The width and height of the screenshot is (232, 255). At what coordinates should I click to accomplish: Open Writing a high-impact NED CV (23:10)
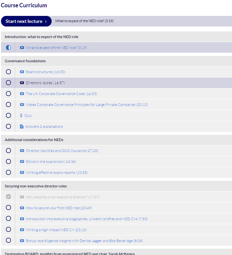[56, 230]
